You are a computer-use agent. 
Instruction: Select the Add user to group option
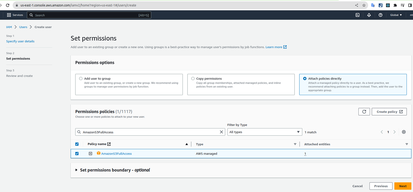[81, 79]
